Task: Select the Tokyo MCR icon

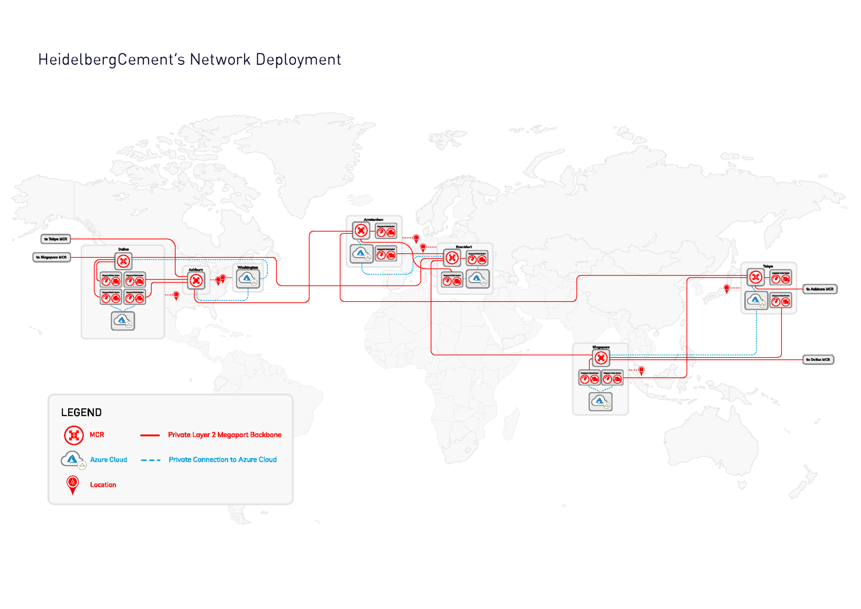Action: coord(755,276)
